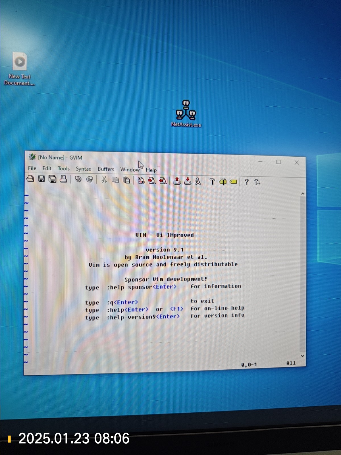Open the Syntax menu
This screenshot has width=341, height=455.
click(x=83, y=169)
